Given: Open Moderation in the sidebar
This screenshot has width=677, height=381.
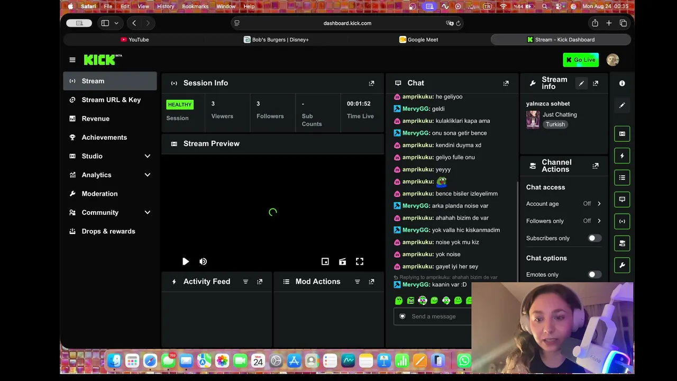Looking at the screenshot, I should pos(110,194).
